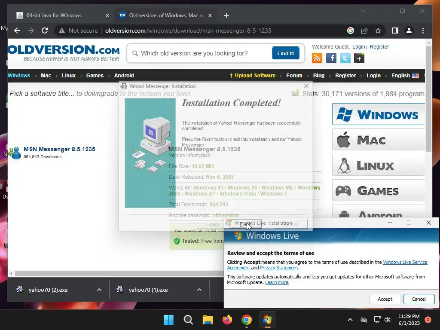This screenshot has height=330, width=440.
Task: Open the volume control in tray
Action: coord(388,320)
